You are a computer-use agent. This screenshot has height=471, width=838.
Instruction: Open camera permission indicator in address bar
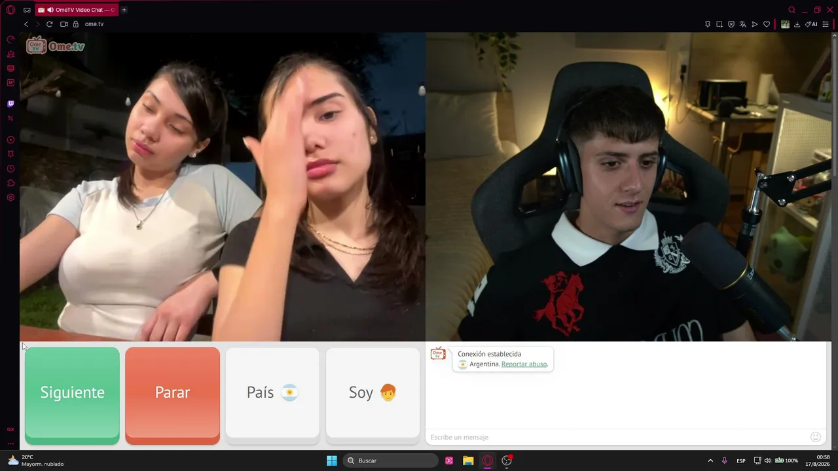pos(64,24)
